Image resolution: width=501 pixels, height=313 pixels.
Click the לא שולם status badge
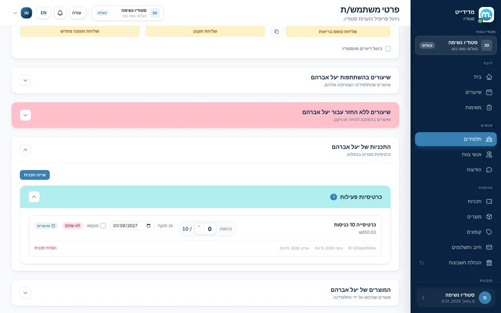pyautogui.click(x=72, y=226)
